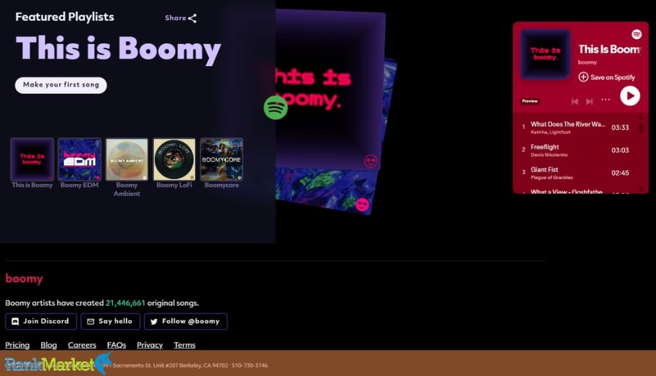Click the Save on Spotify plus icon

tap(583, 77)
